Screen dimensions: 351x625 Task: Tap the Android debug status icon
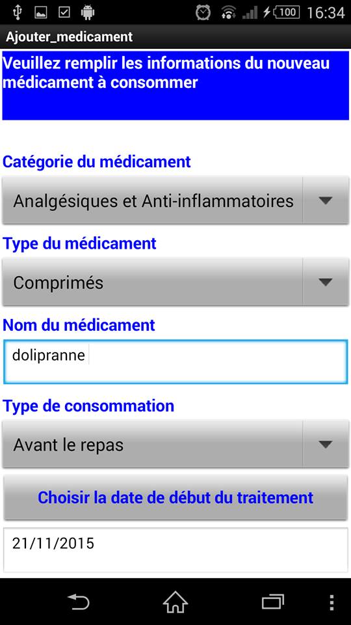[x=88, y=12]
